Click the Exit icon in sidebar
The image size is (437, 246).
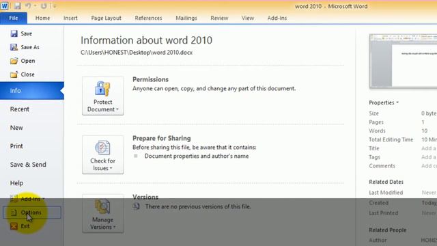click(x=14, y=226)
